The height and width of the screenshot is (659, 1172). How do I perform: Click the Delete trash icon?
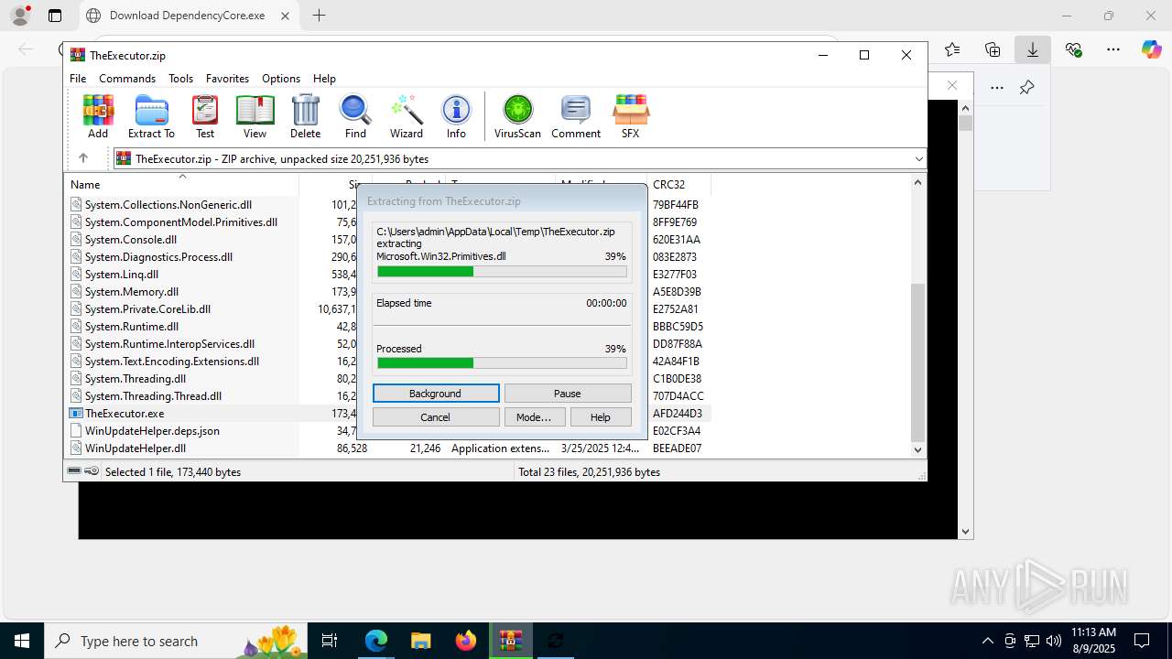point(305,116)
